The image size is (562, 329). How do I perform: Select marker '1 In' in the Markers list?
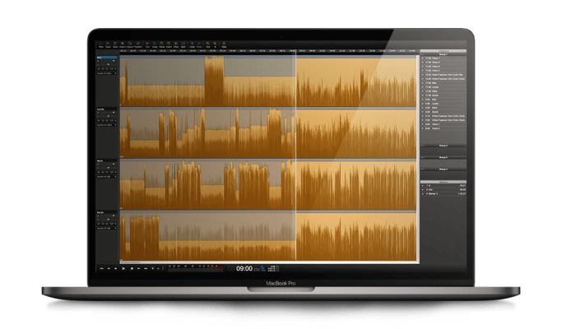point(444,185)
